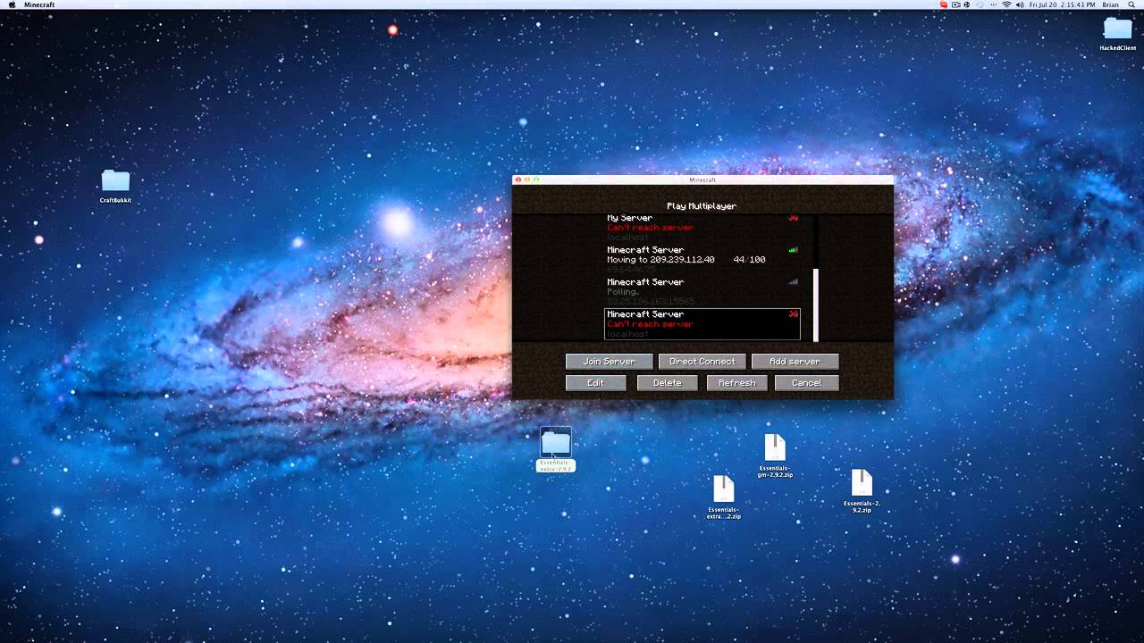Cancel out of Play Multiplayer screen
Screen dimensions: 1144x643
point(806,383)
